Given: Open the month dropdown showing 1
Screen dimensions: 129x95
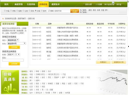Looking at the screenshot, I should (18, 54).
